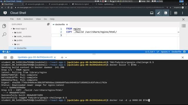Toggle the terminal prompt icon

(x=166, y=13)
